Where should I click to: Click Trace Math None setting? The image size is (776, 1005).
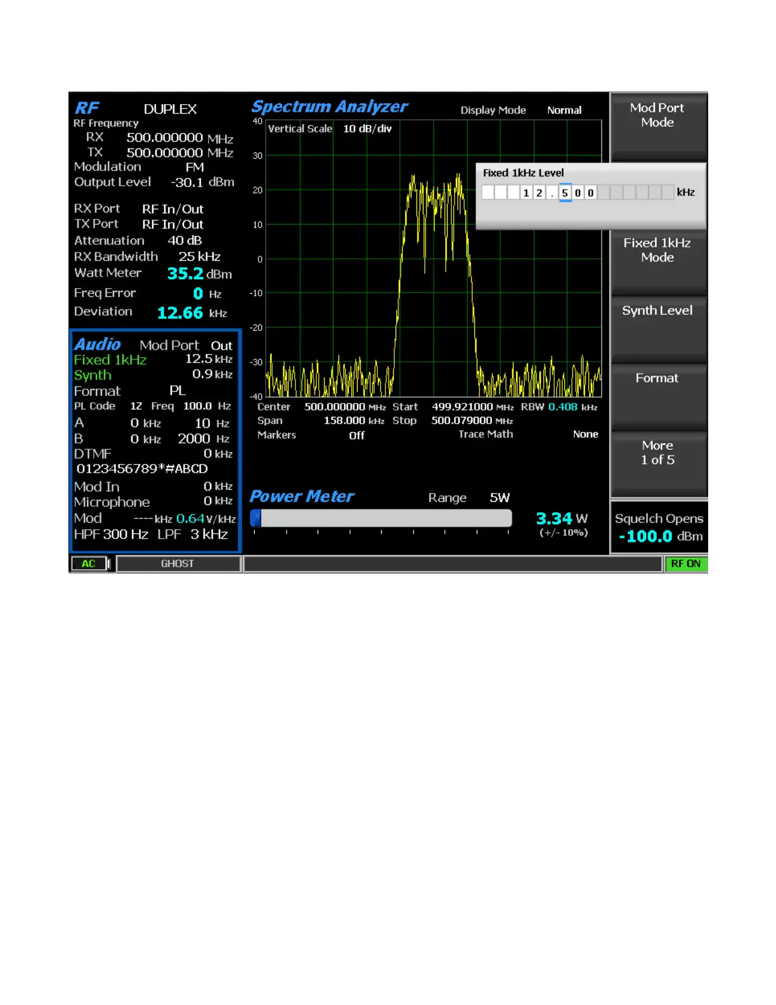[x=585, y=435]
